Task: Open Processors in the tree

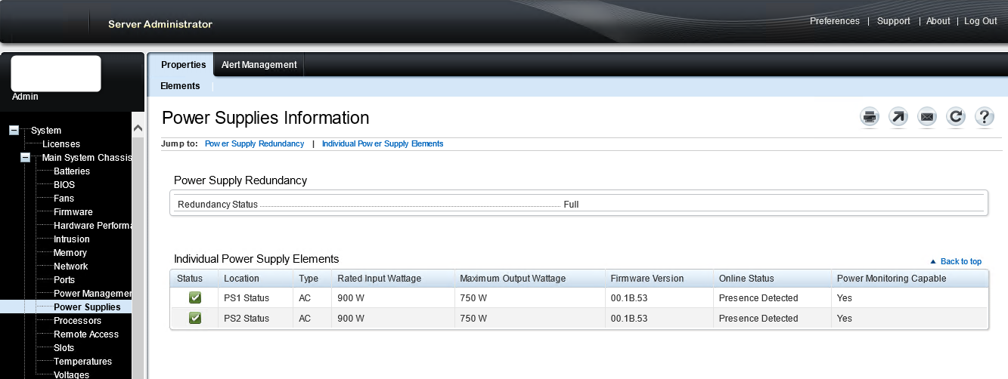Action: 78,321
